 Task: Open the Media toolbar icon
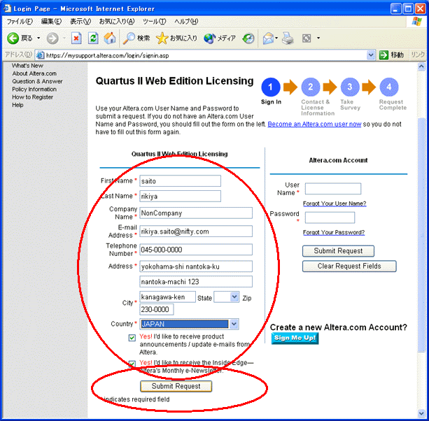[210, 38]
